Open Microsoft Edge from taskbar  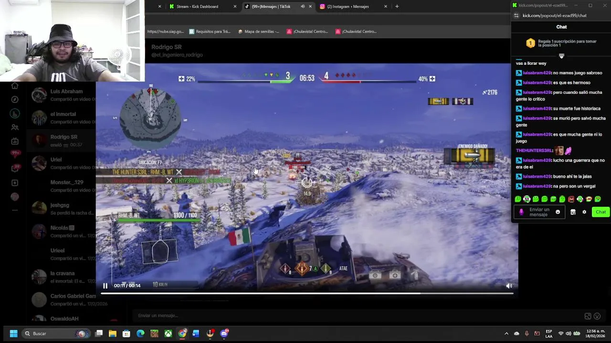tap(140, 333)
